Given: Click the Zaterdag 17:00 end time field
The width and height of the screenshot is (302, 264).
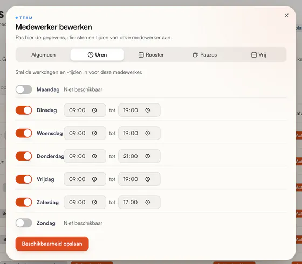Looking at the screenshot, I should pyautogui.click(x=139, y=202).
